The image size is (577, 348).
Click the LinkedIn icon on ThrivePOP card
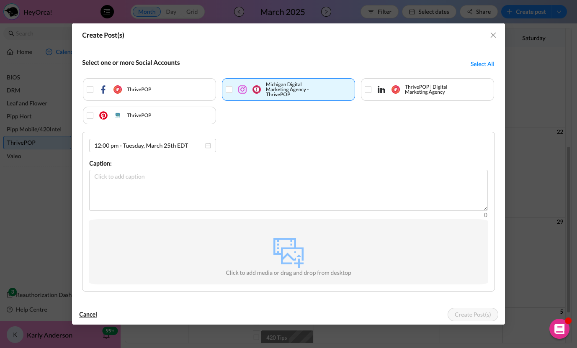tap(381, 90)
